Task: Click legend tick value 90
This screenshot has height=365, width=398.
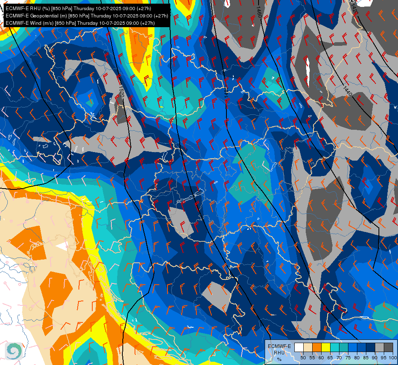Action: coord(375,358)
